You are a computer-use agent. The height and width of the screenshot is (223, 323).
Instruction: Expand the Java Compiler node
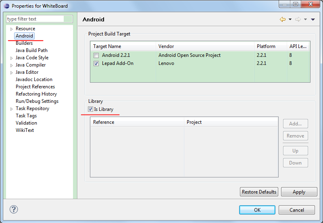pos(12,65)
